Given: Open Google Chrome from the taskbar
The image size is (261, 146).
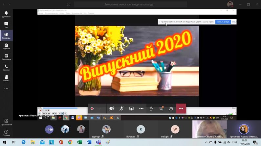Looking at the screenshot, I should 70,142.
